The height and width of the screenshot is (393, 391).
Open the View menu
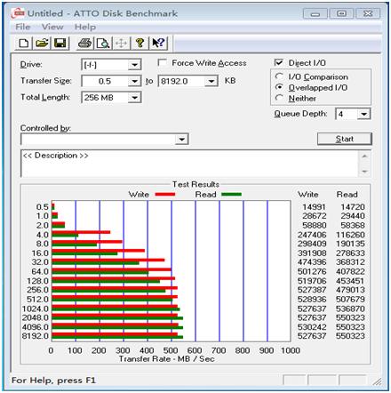(52, 27)
